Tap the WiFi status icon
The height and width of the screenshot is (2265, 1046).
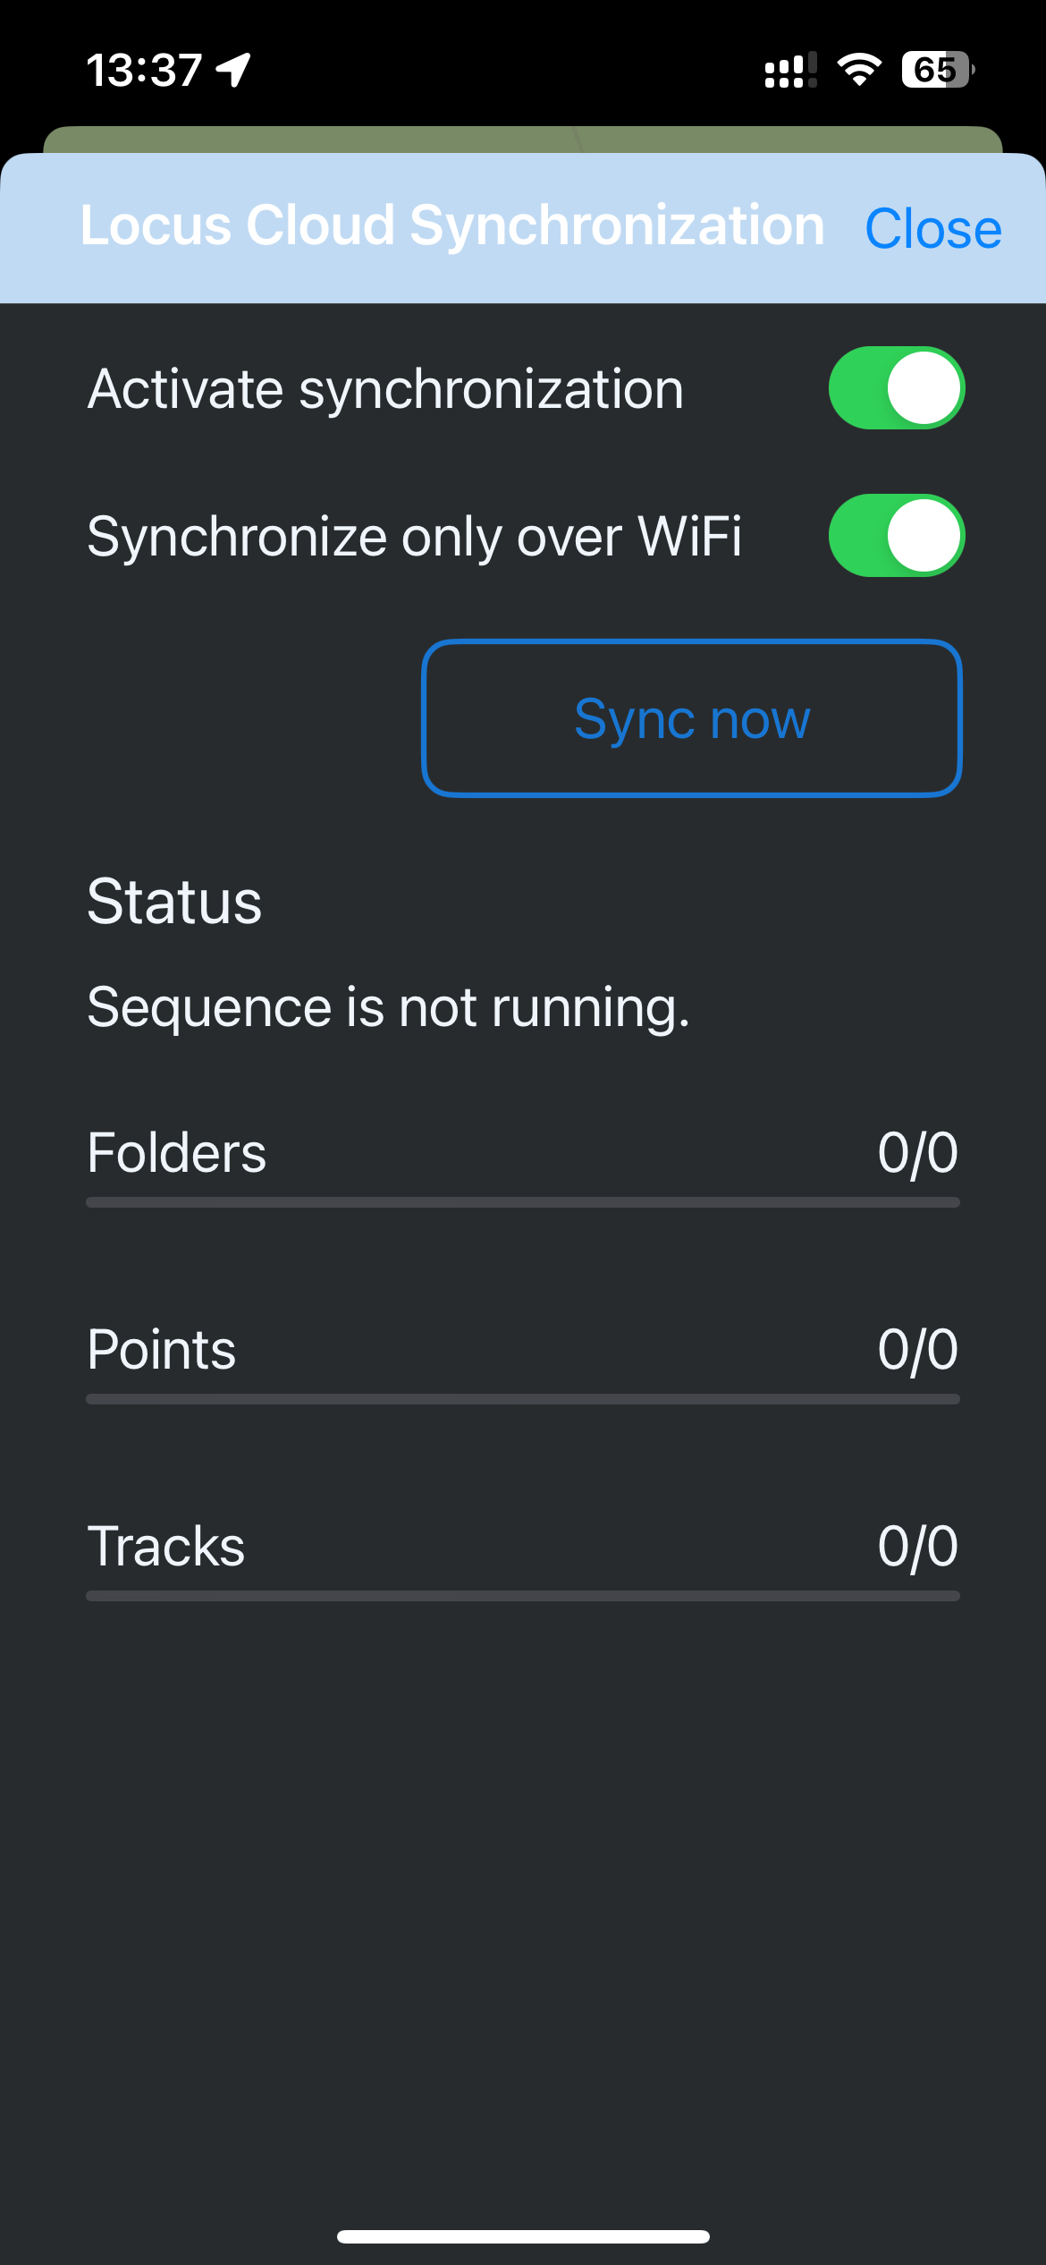tap(859, 70)
